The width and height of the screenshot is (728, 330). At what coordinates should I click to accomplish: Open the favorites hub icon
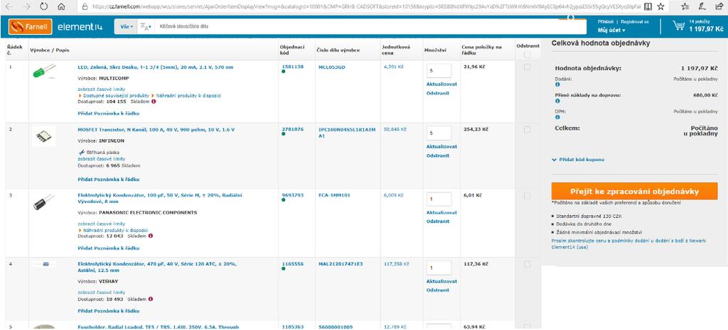(x=685, y=7)
